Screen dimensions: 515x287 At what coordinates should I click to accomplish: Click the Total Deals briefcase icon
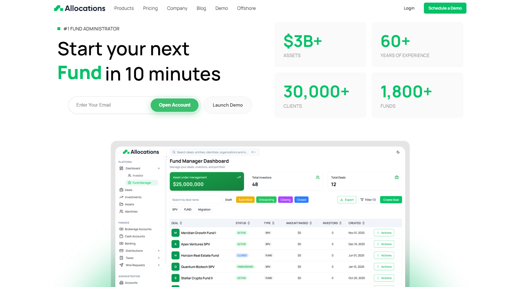click(397, 177)
